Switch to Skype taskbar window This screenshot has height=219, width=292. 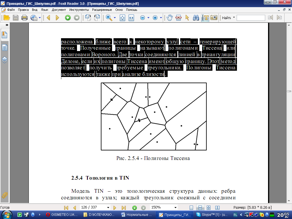(x=212, y=215)
